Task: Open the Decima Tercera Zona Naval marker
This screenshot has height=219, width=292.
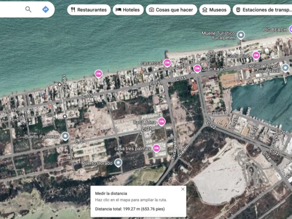Action: pos(285,67)
